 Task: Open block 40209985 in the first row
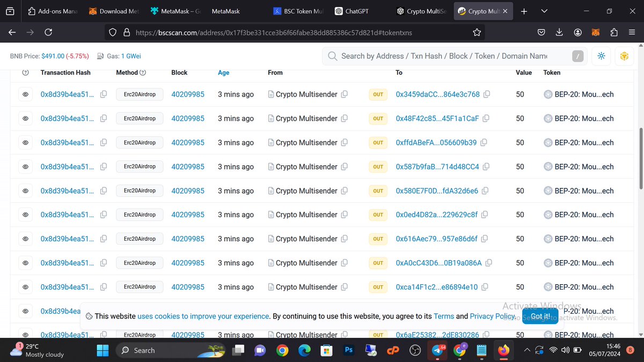[188, 94]
